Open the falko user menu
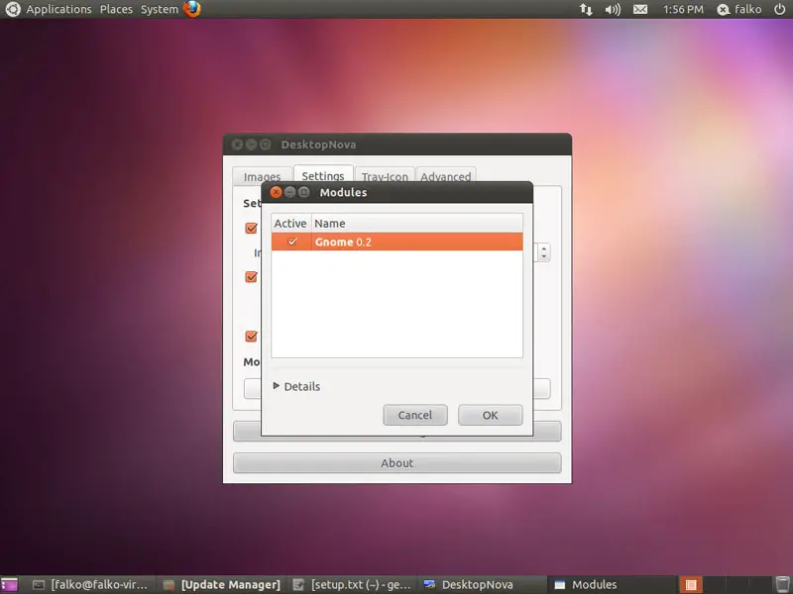 tap(738, 9)
